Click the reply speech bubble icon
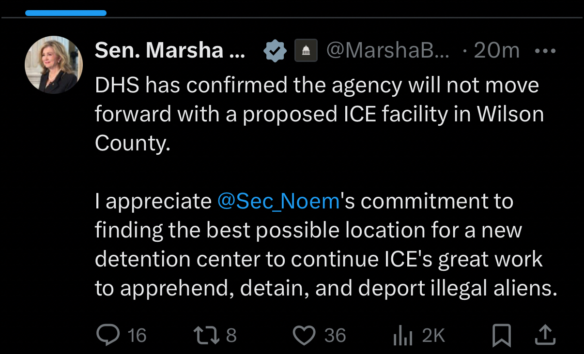Image resolution: width=584 pixels, height=354 pixels. click(108, 335)
